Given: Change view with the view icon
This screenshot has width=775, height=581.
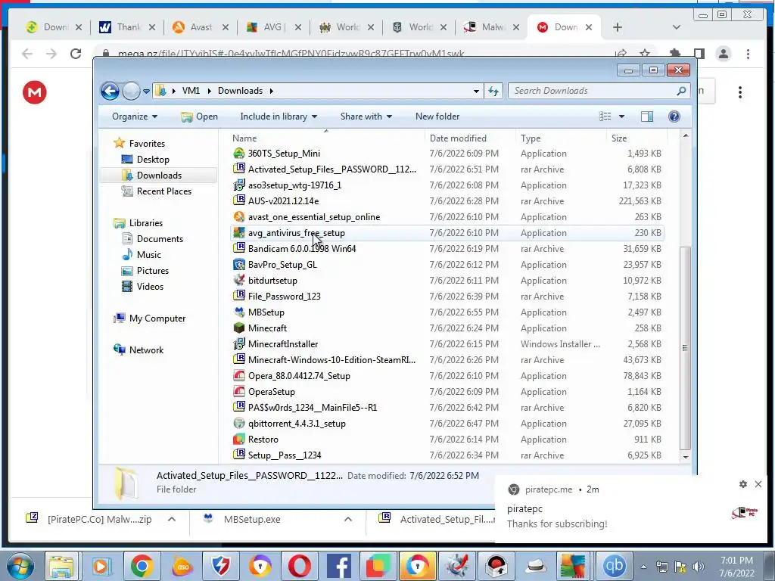Looking at the screenshot, I should click(605, 117).
